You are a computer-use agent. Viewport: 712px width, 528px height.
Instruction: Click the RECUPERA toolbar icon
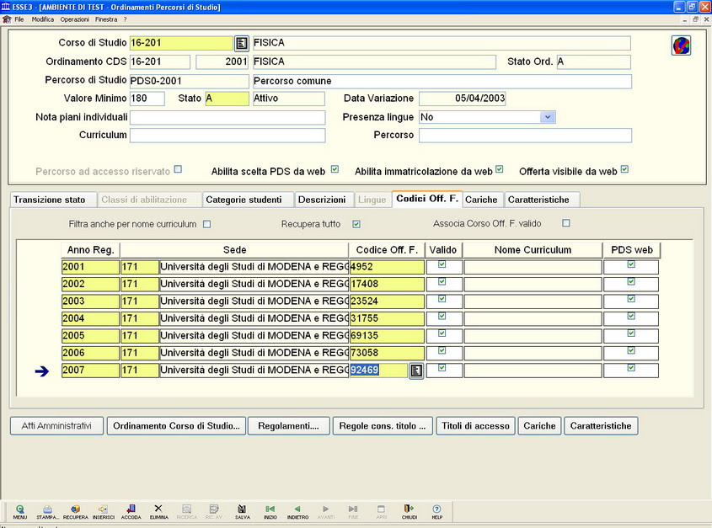[75, 512]
